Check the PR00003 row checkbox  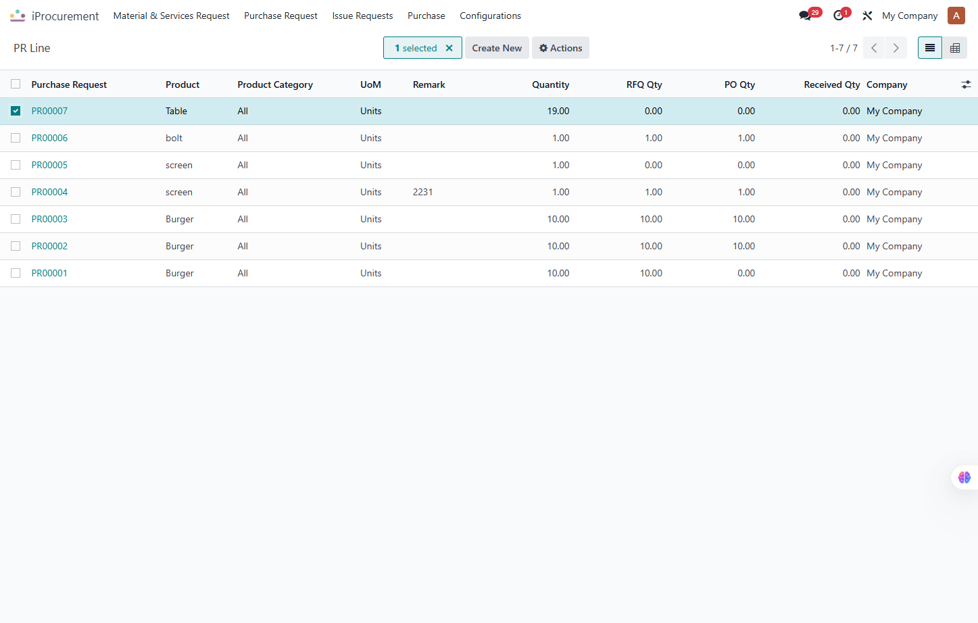tap(16, 219)
